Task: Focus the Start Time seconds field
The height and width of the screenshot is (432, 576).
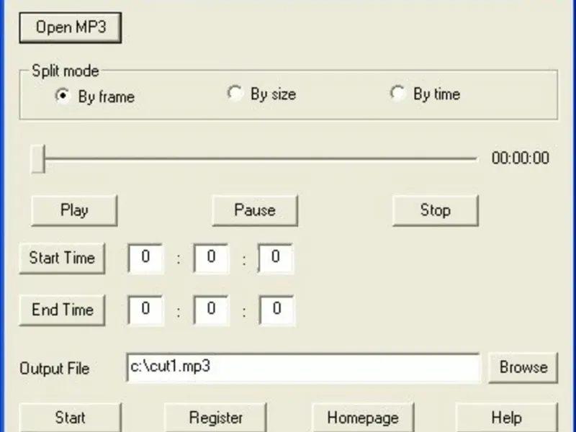Action: tap(276, 258)
